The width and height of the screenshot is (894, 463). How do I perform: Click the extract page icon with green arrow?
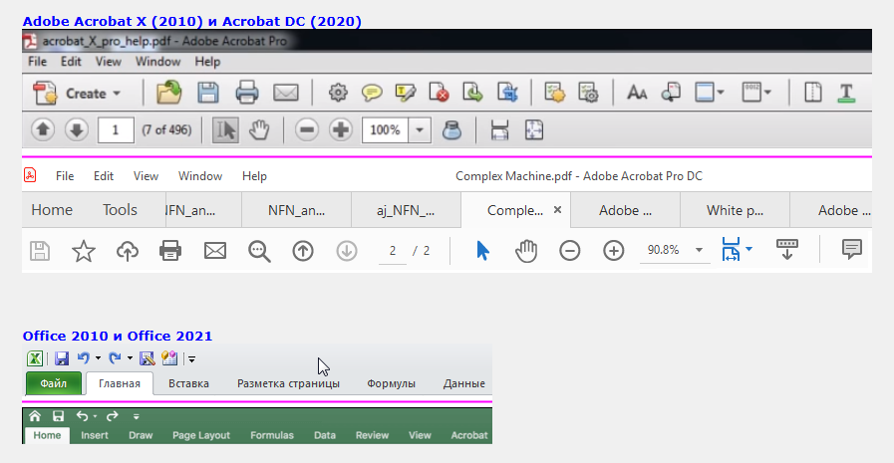point(472,93)
